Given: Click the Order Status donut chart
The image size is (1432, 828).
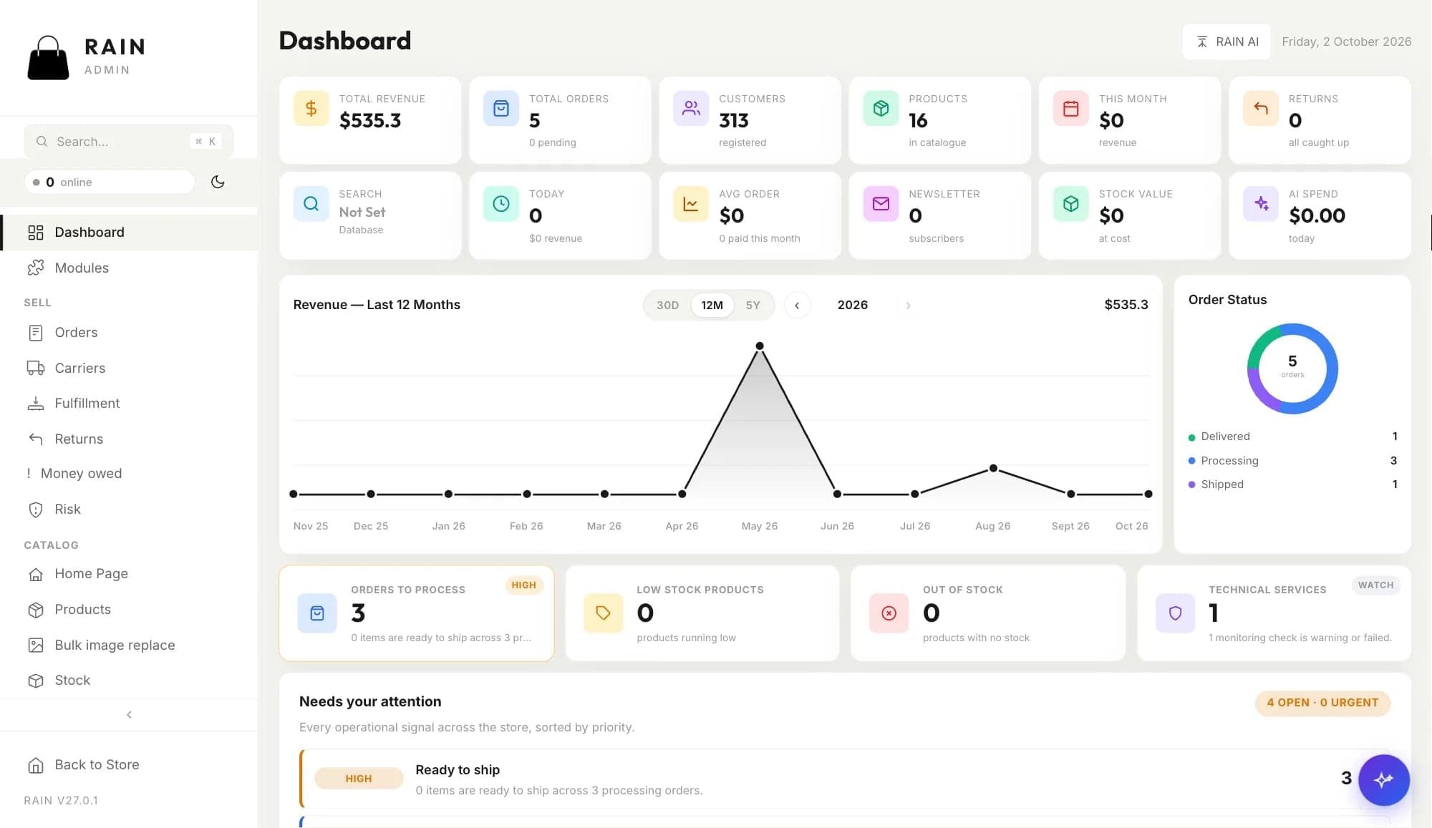Looking at the screenshot, I should coord(1292,369).
